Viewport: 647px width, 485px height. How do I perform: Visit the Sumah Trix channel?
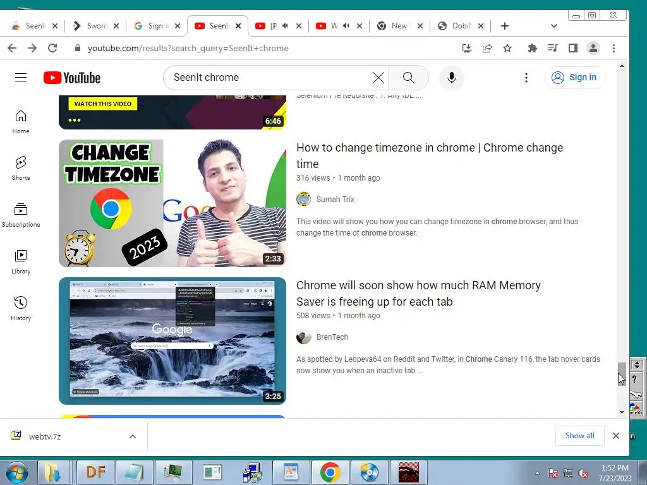pyautogui.click(x=335, y=199)
